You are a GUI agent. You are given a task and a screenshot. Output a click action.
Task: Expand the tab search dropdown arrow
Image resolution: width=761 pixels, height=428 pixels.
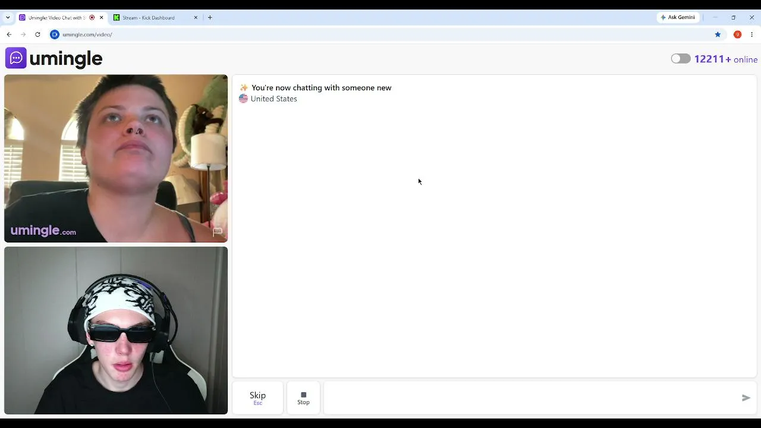(8, 18)
